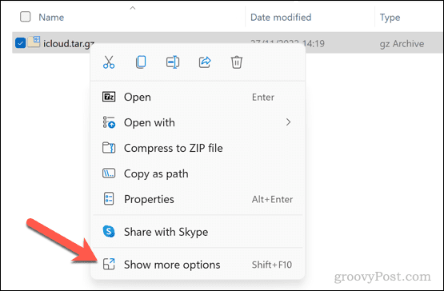Click the sort arrow above Name column

click(x=133, y=8)
